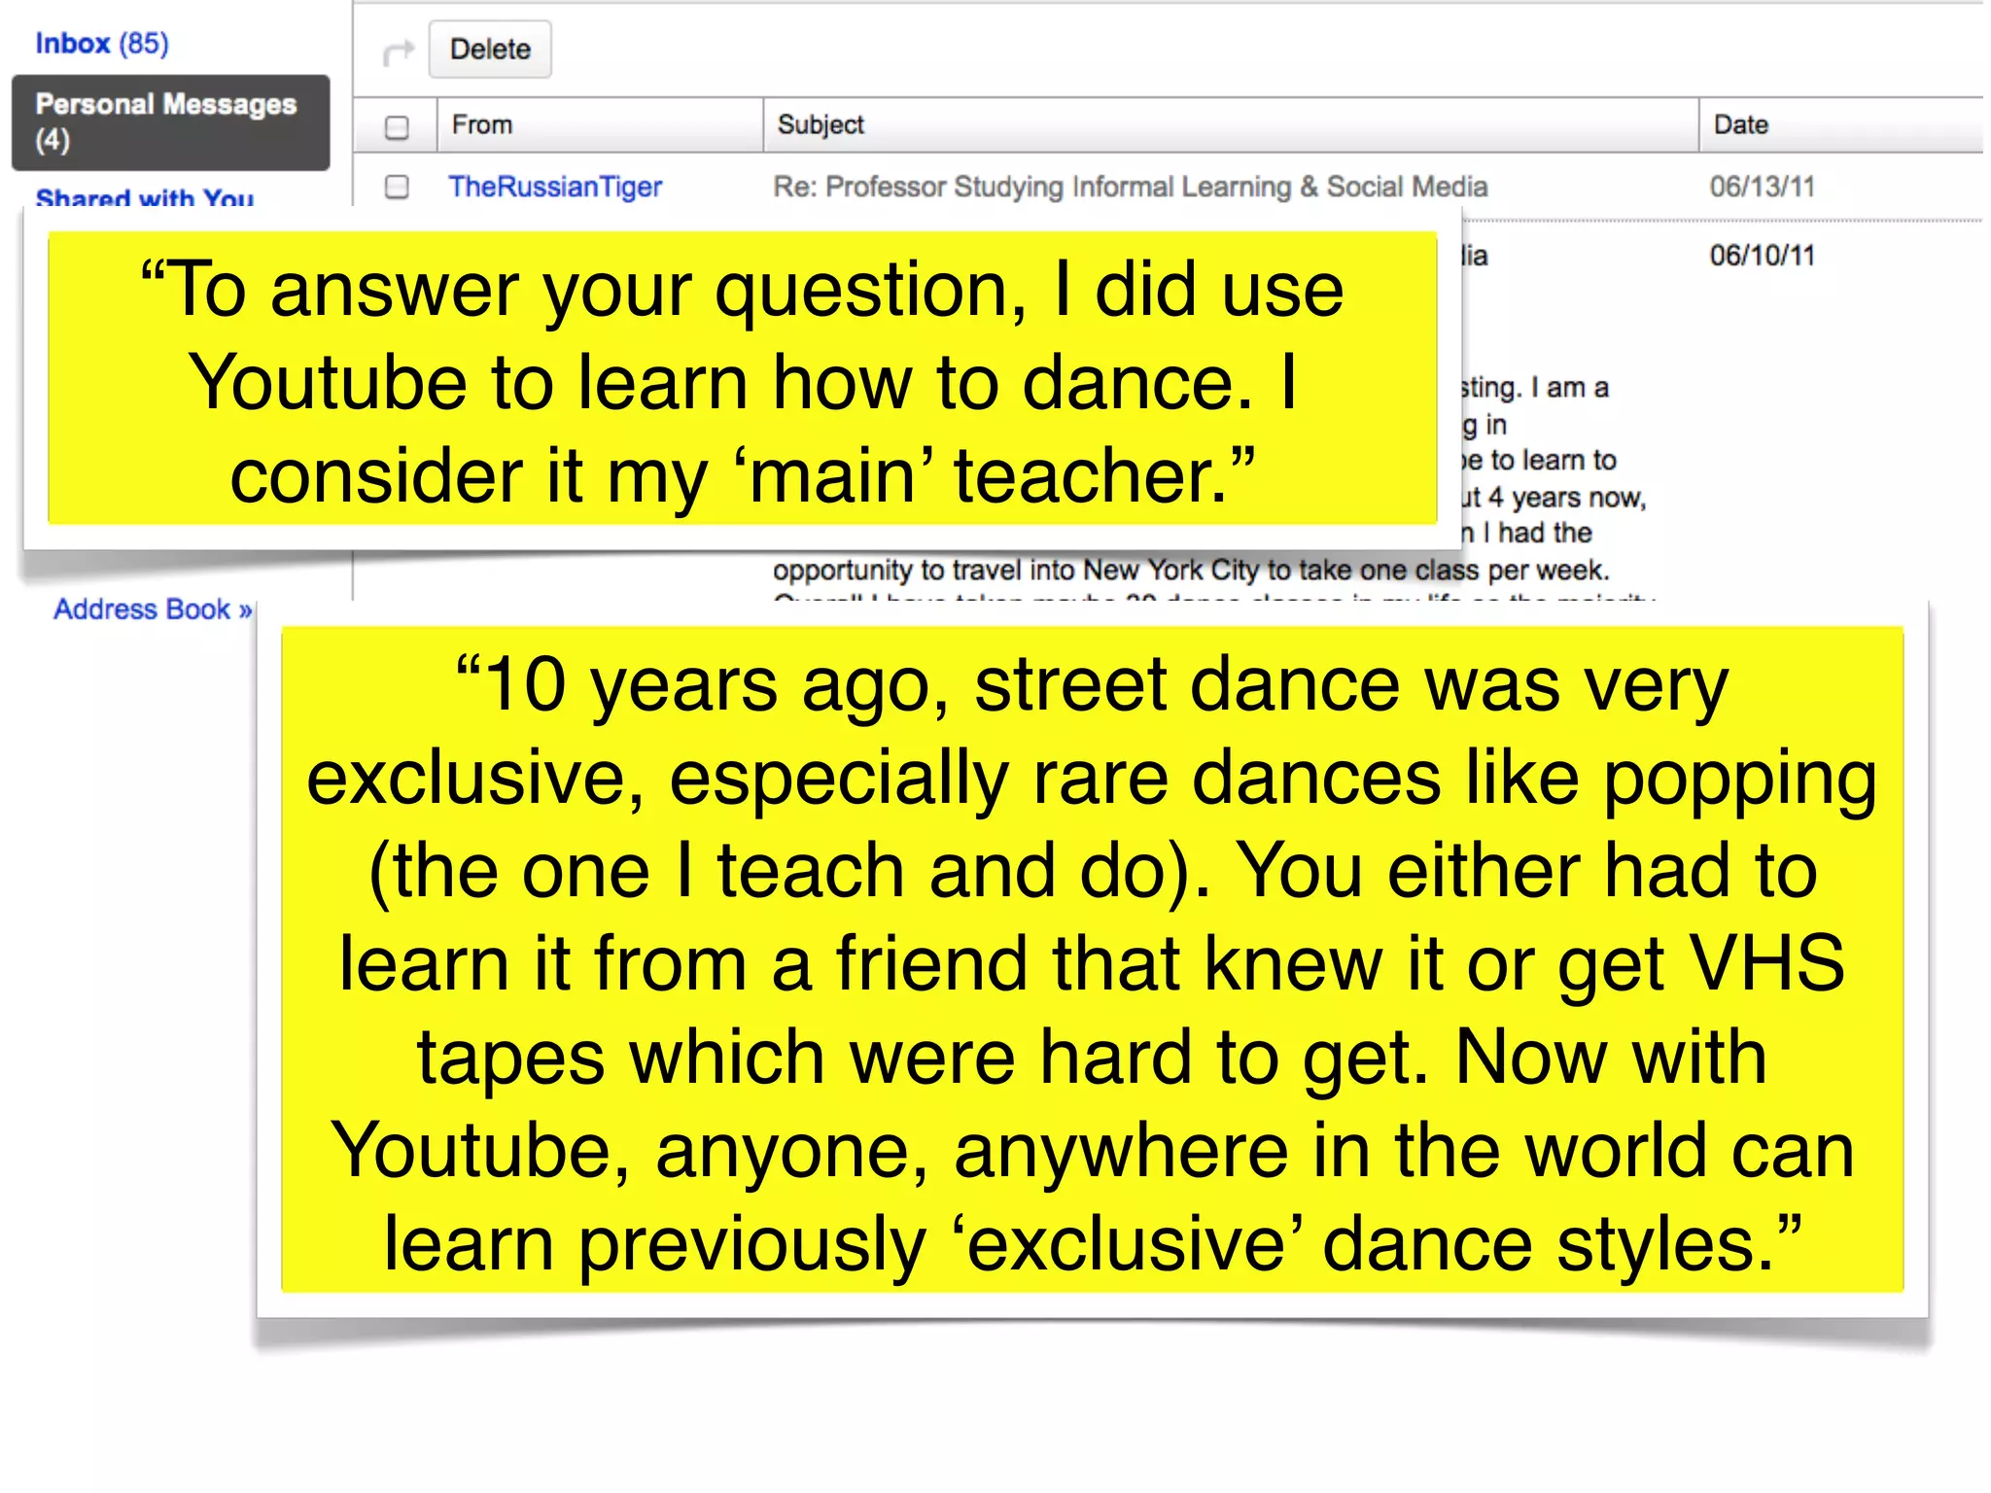Check the box next to TheRussianTiger message
The image size is (1991, 1493).
point(397,187)
